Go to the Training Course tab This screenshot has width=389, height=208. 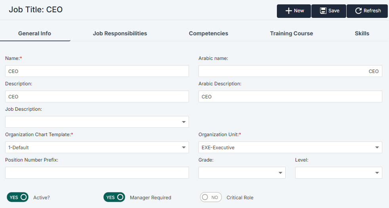tap(292, 33)
